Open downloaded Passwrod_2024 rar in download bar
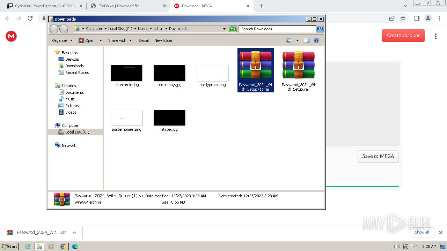The image size is (447, 251). click(x=36, y=233)
